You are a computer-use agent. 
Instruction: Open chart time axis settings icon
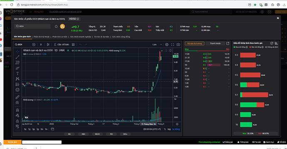click(x=177, y=124)
